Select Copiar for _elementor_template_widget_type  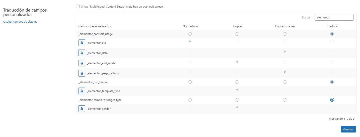[x=237, y=100]
